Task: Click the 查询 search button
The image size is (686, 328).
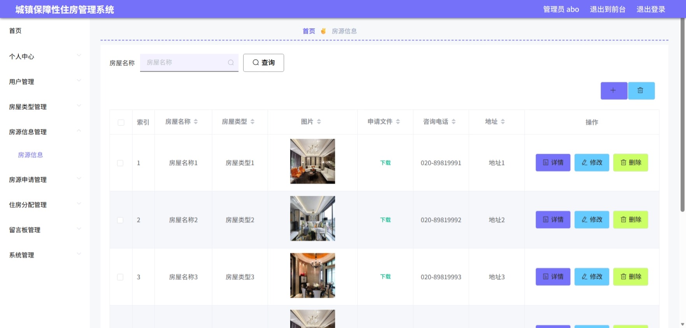Action: [263, 63]
